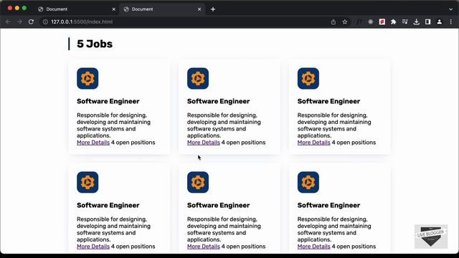Click the gear logo in bottom-right card
Viewport: 459px width, 258px height.
(308, 182)
